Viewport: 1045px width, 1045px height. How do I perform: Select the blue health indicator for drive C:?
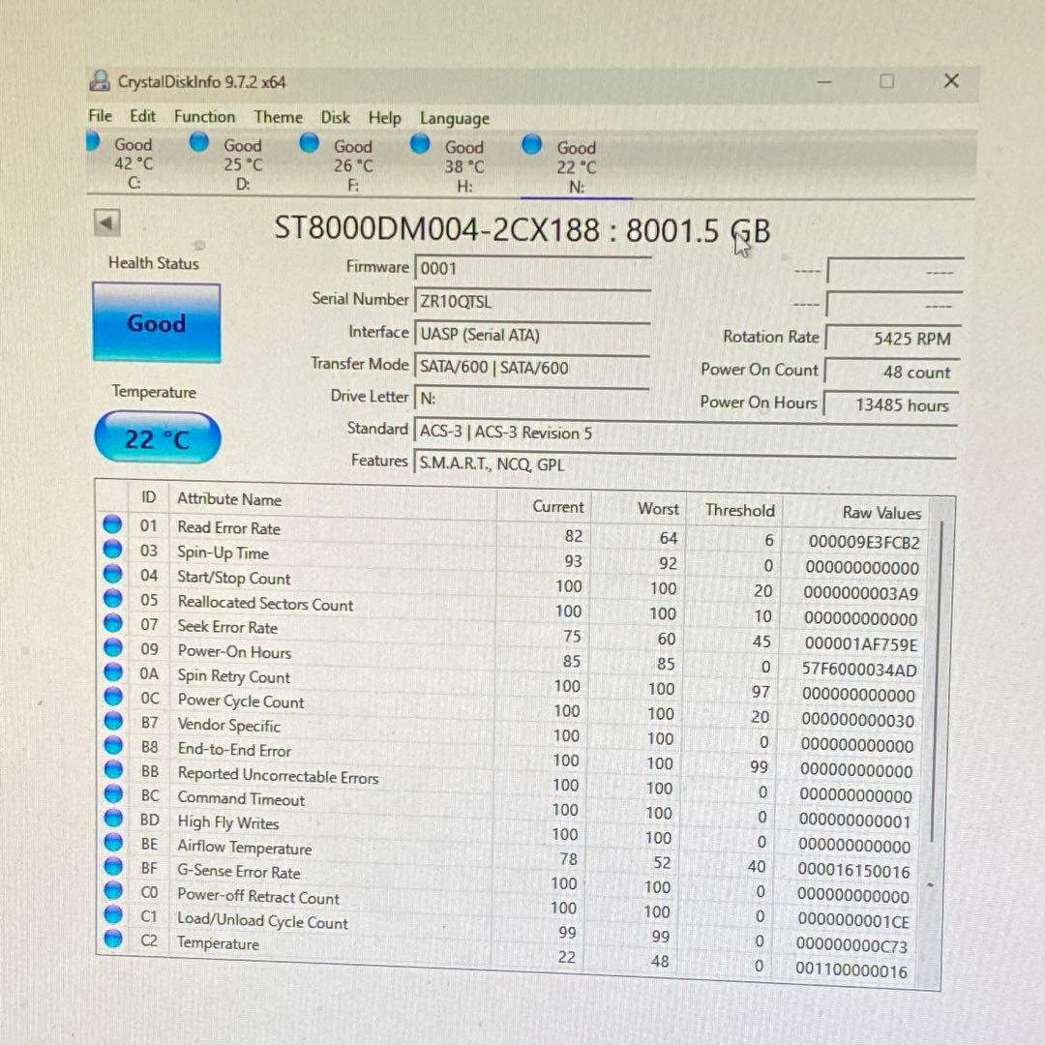click(94, 142)
